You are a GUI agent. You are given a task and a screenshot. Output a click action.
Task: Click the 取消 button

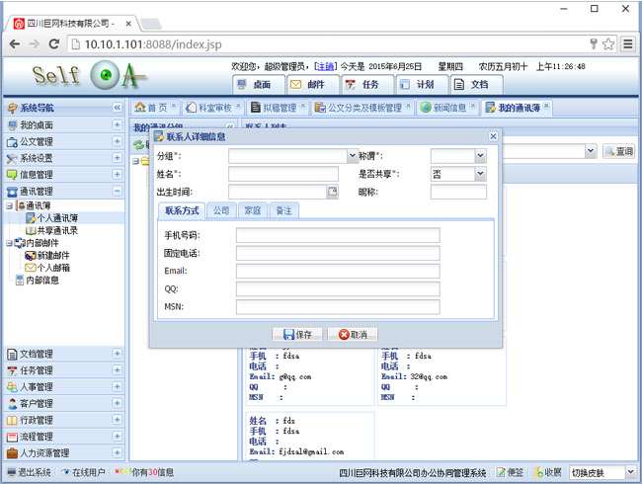[x=352, y=335]
